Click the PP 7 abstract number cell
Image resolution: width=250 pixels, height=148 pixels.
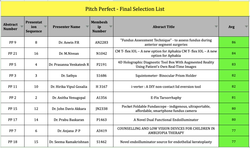[x=13, y=131]
